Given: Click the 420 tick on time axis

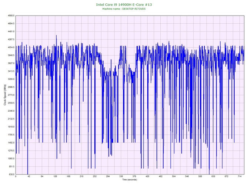Looking at the screenshot, I should pyautogui.click(x=147, y=176).
